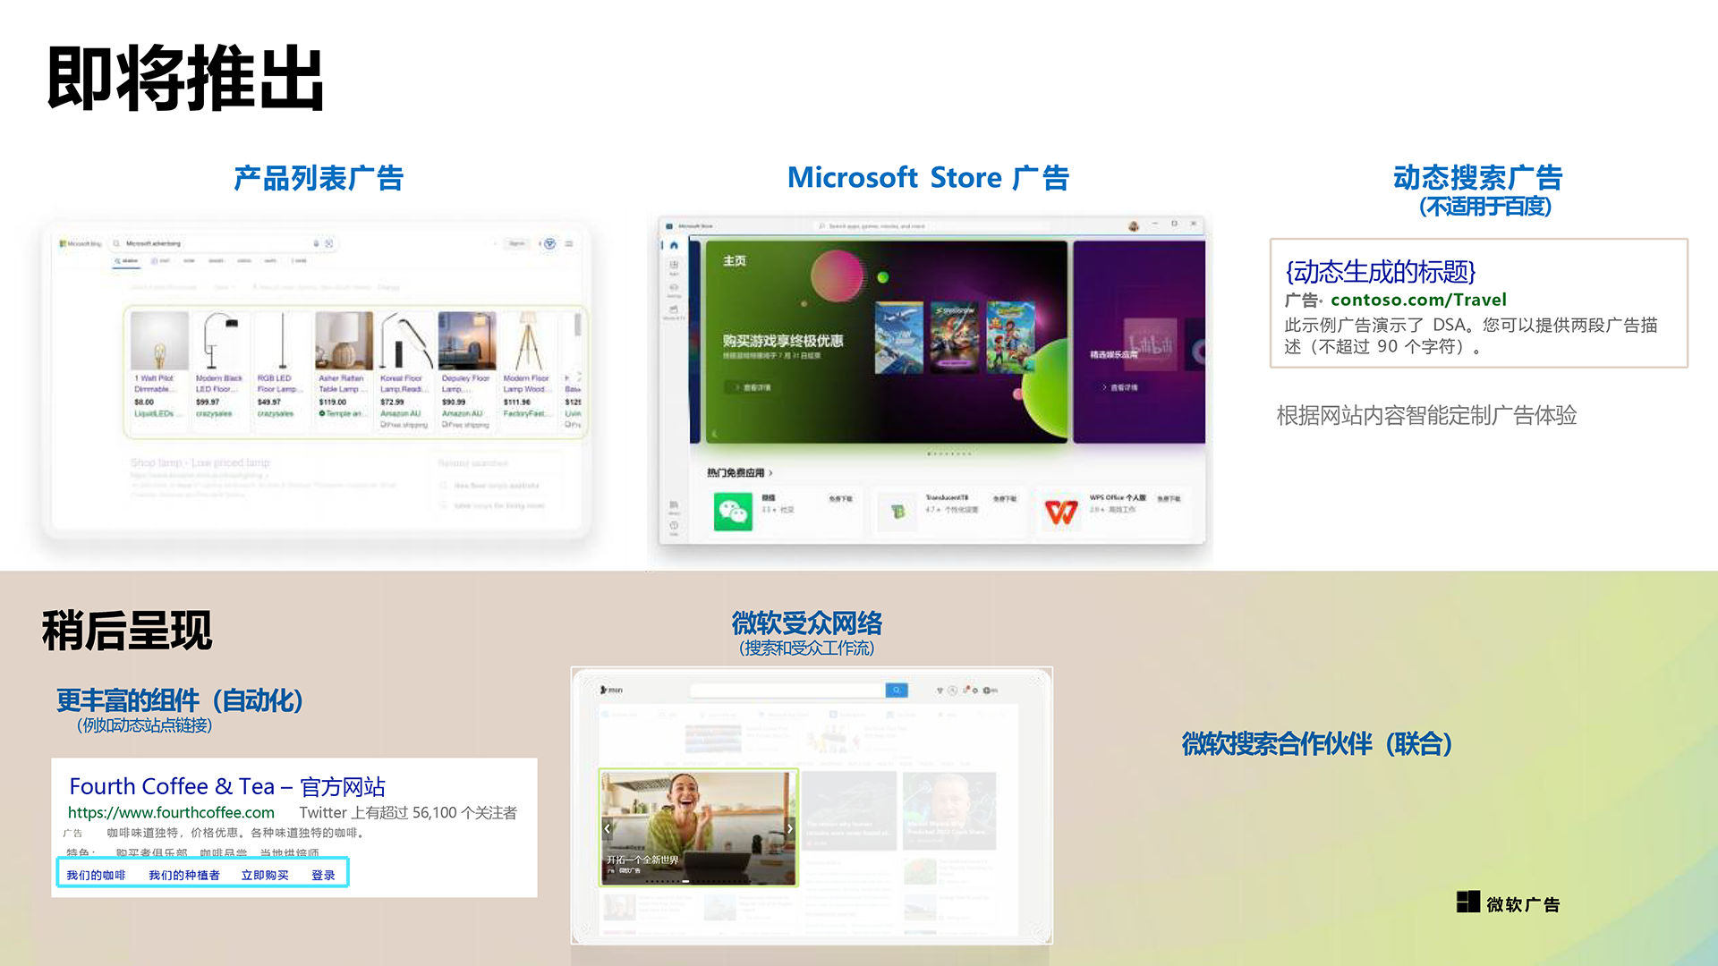
Task: Select the Chat tab in Bing results
Action: click(159, 261)
